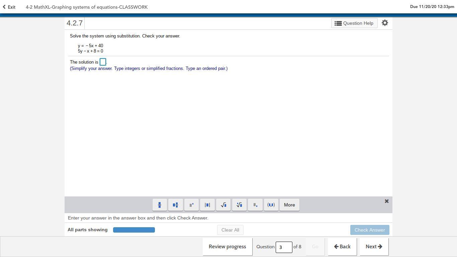Insert a mixed number template
Image resolution: width=457 pixels, height=257 pixels.
tap(176, 205)
